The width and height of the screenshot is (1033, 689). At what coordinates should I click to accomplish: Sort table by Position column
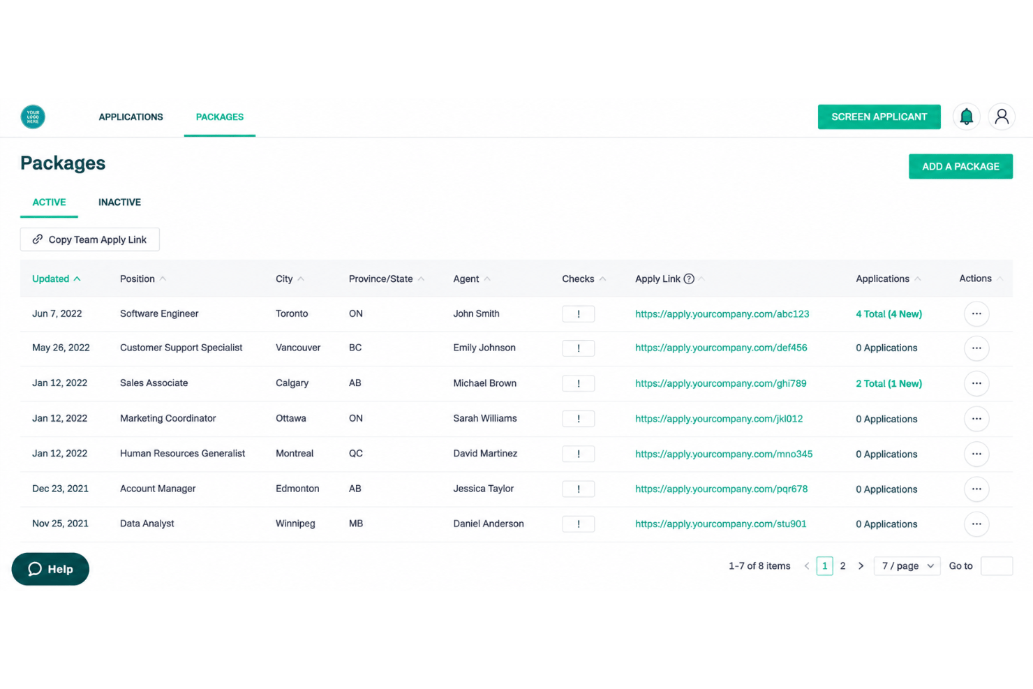pos(143,279)
